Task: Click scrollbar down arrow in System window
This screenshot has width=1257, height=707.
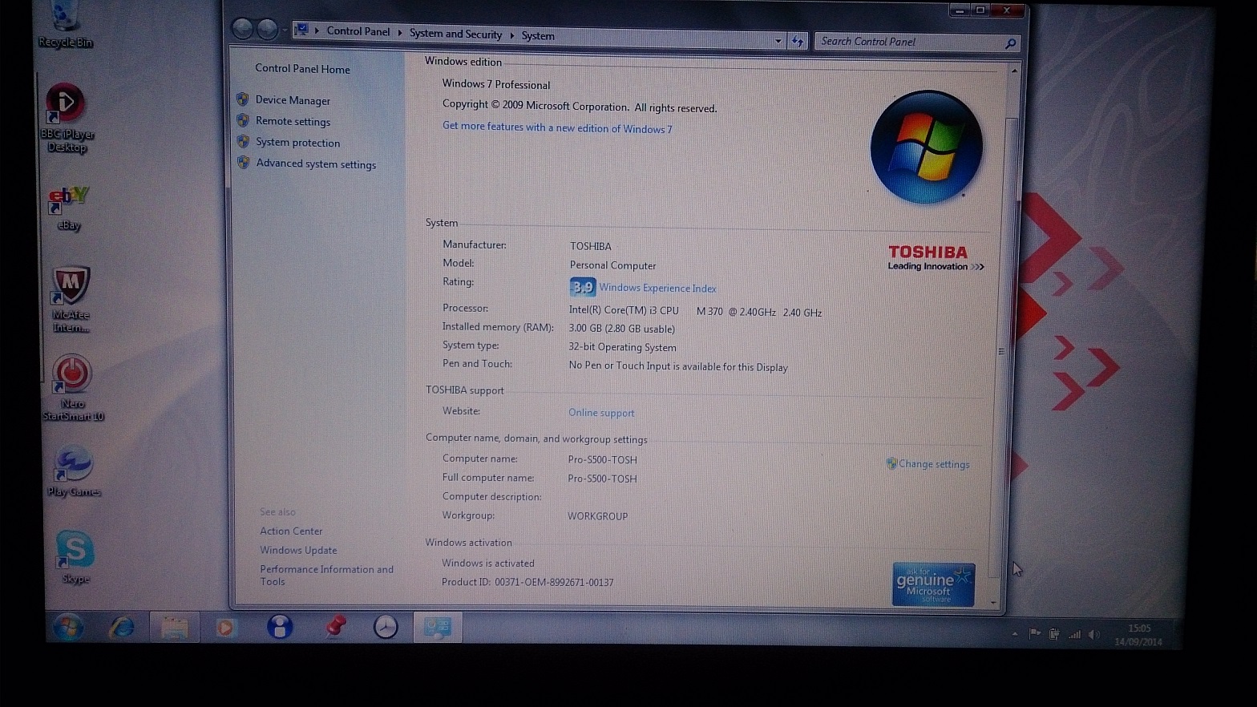Action: [x=994, y=602]
